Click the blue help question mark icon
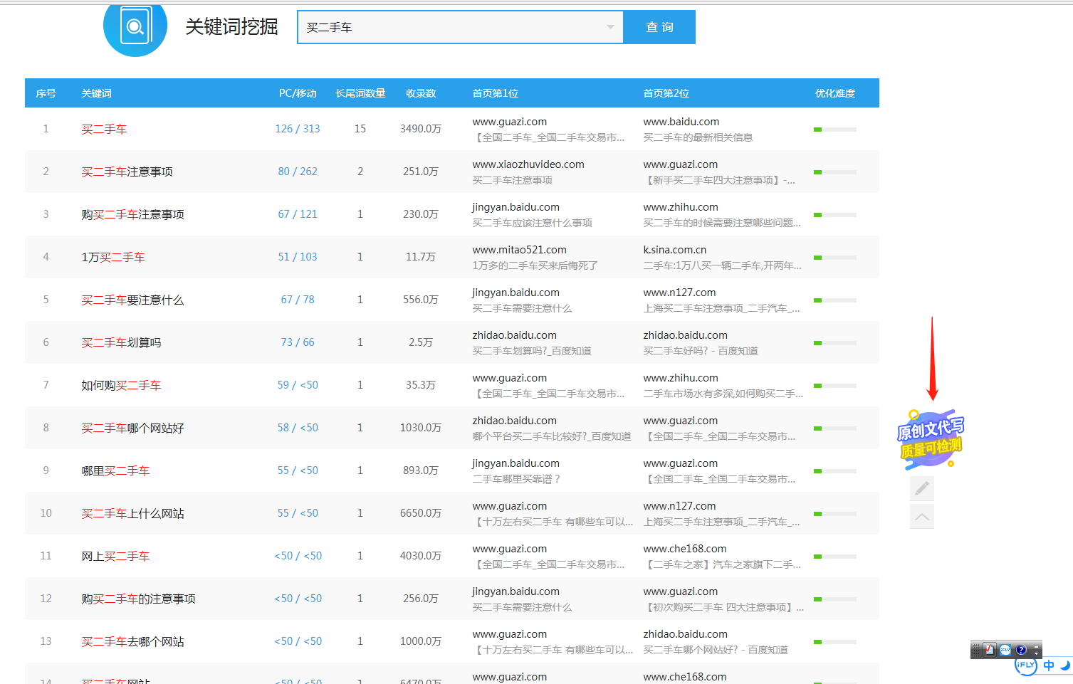The image size is (1073, 684). 1021,650
